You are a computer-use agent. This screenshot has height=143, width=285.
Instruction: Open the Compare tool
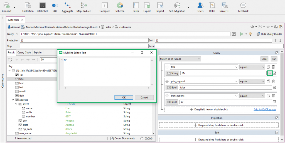105,7
